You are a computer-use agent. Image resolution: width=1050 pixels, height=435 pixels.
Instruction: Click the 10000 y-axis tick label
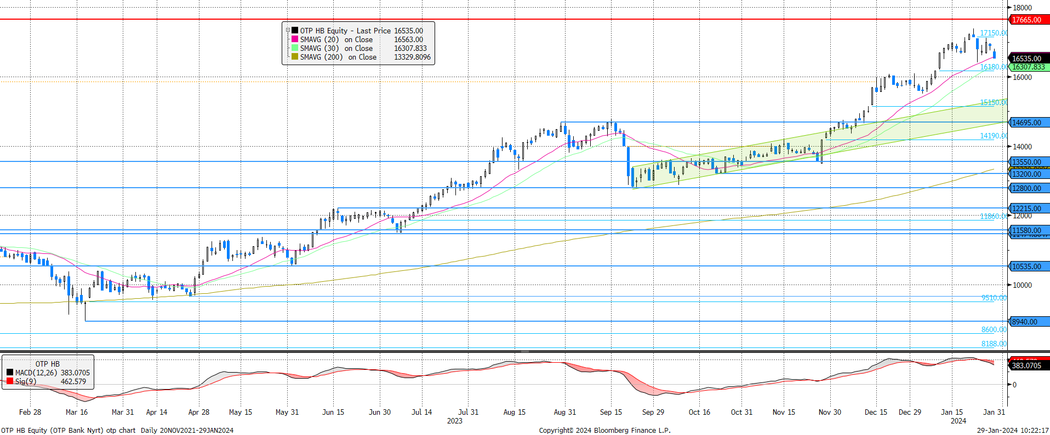click(x=1022, y=285)
